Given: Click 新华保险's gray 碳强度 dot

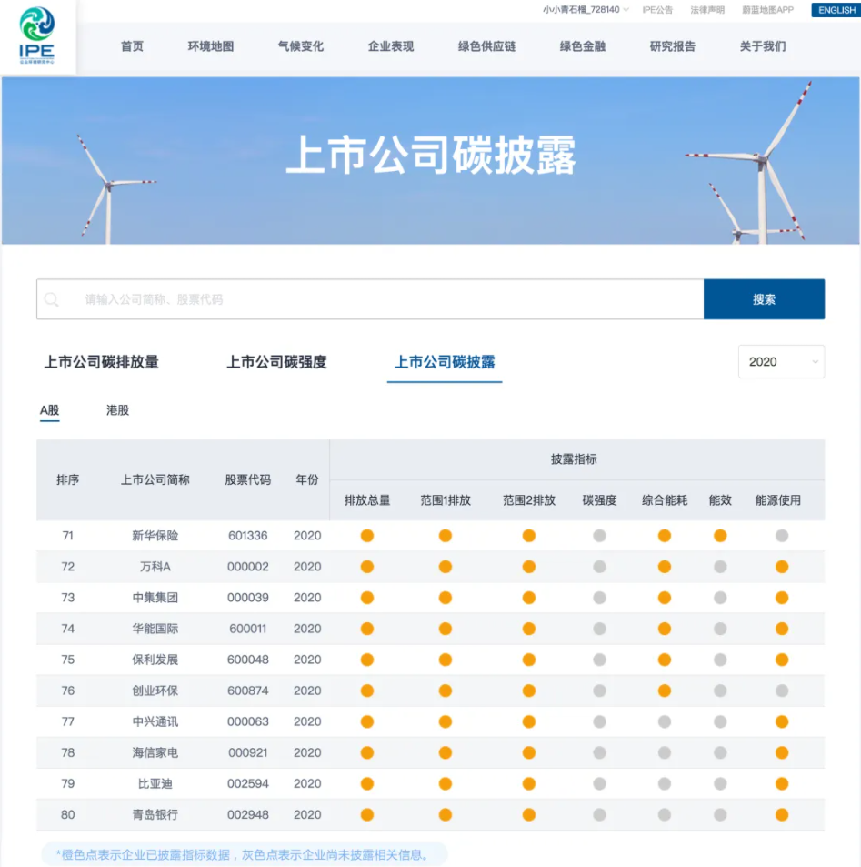Looking at the screenshot, I should pyautogui.click(x=599, y=536).
